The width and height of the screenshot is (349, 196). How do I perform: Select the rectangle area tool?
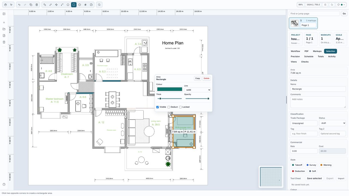tap(74, 5)
